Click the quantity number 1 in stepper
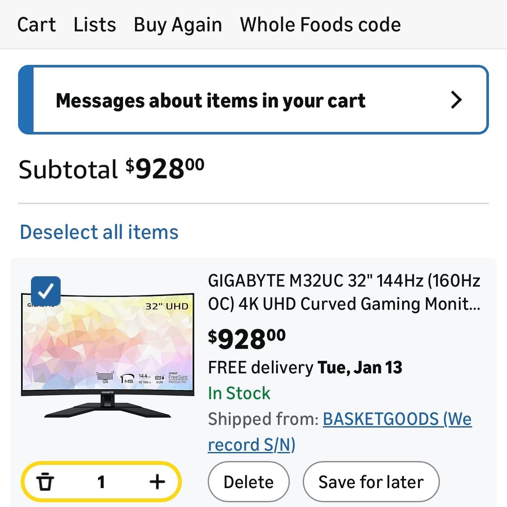This screenshot has height=507, width=507. [x=101, y=482]
